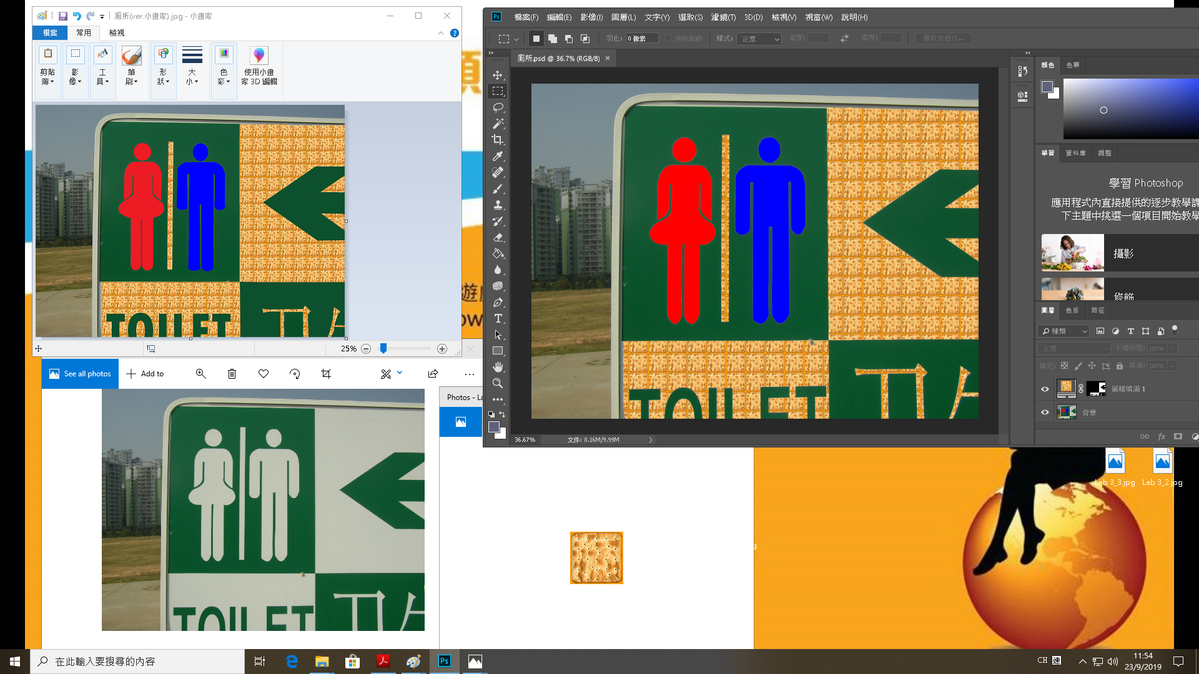Select the Text tool in toolbar
Image resolution: width=1199 pixels, height=674 pixels.
(x=497, y=318)
